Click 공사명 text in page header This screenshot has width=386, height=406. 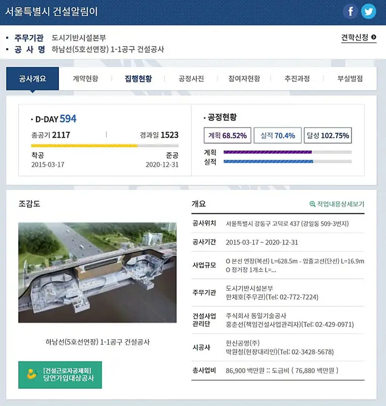tap(108, 49)
